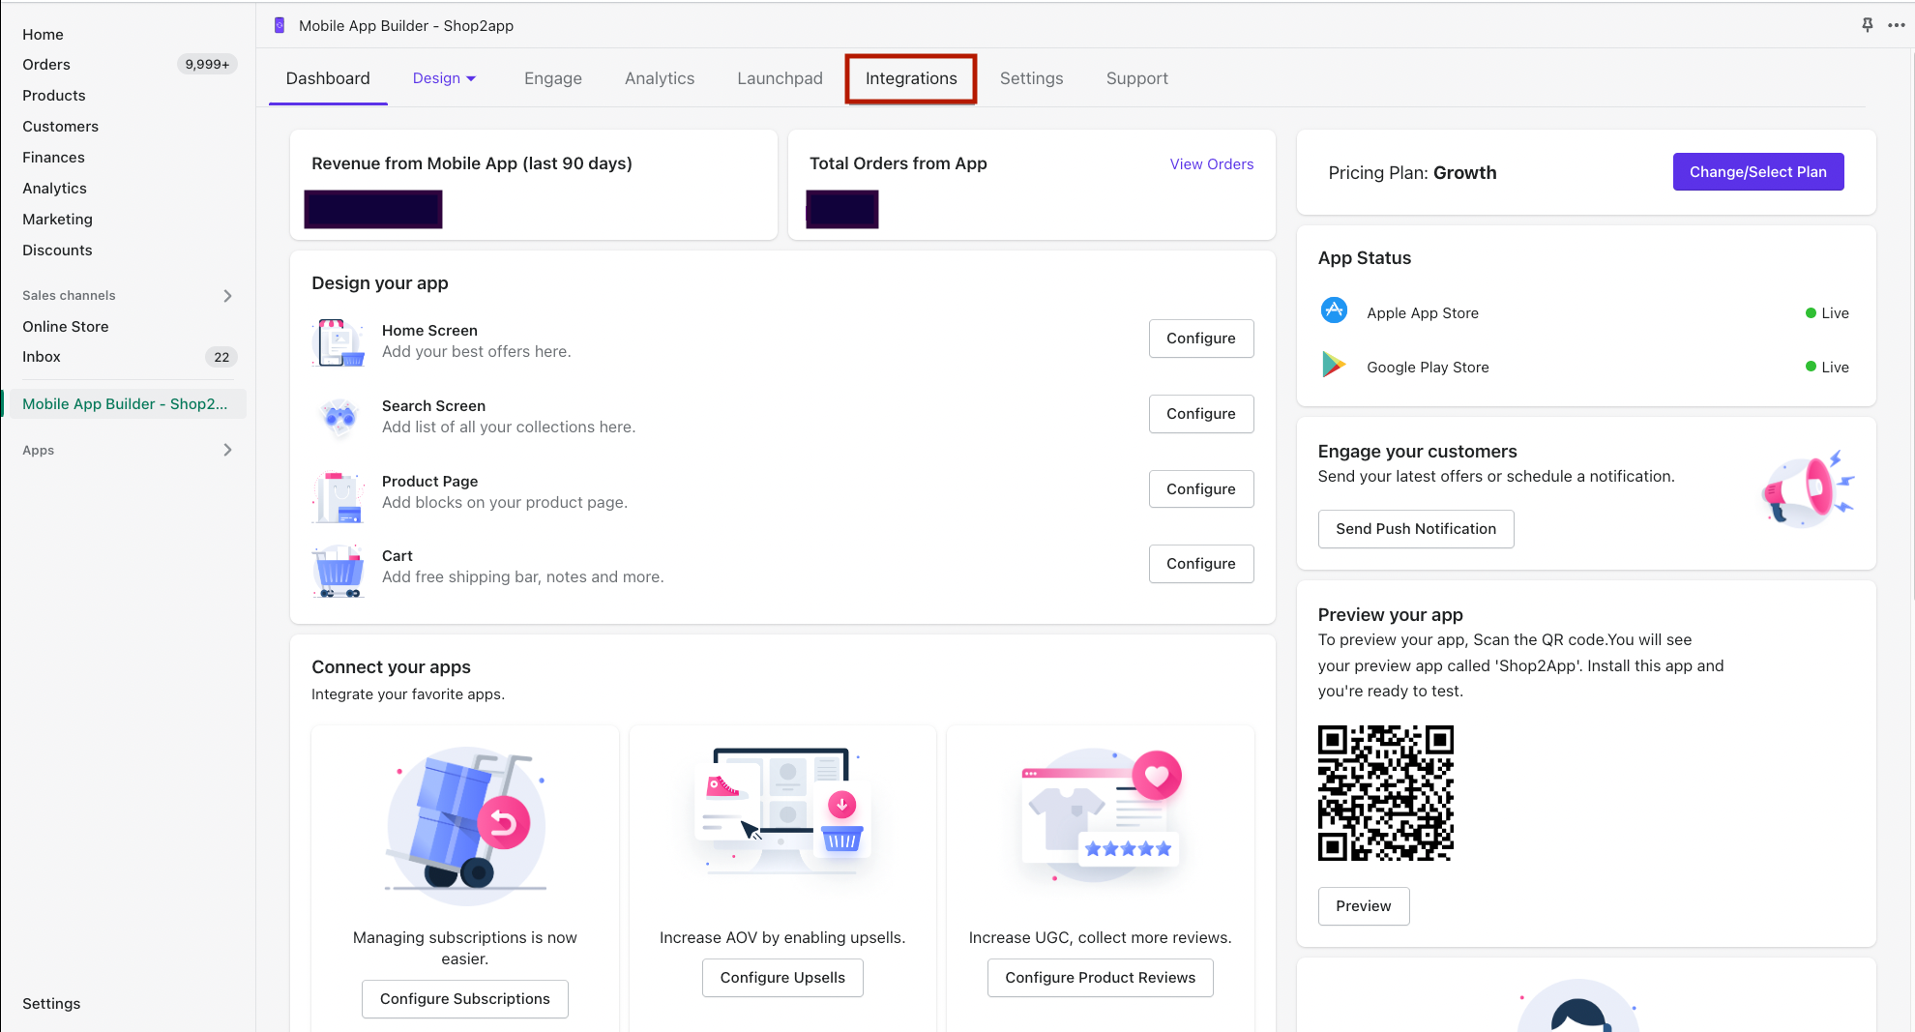Click Google Play Store Live status

coord(1827,367)
